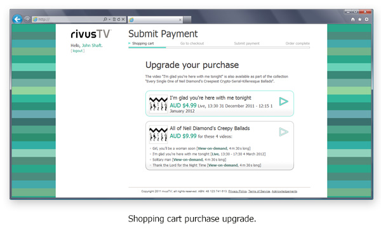
Task: Open browser tools gear icon
Action: (x=366, y=20)
